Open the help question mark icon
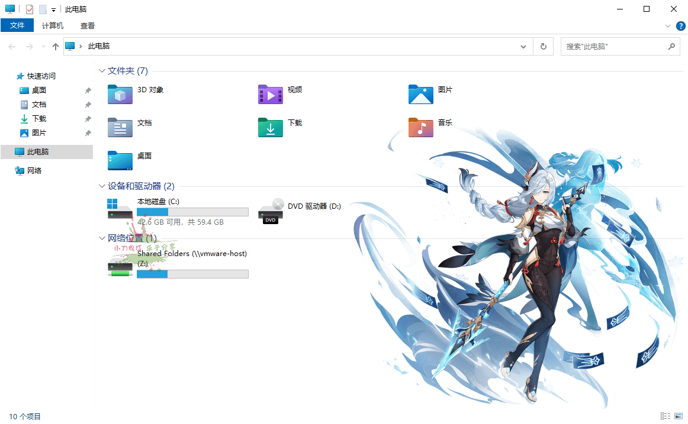688x424 pixels. click(680, 26)
